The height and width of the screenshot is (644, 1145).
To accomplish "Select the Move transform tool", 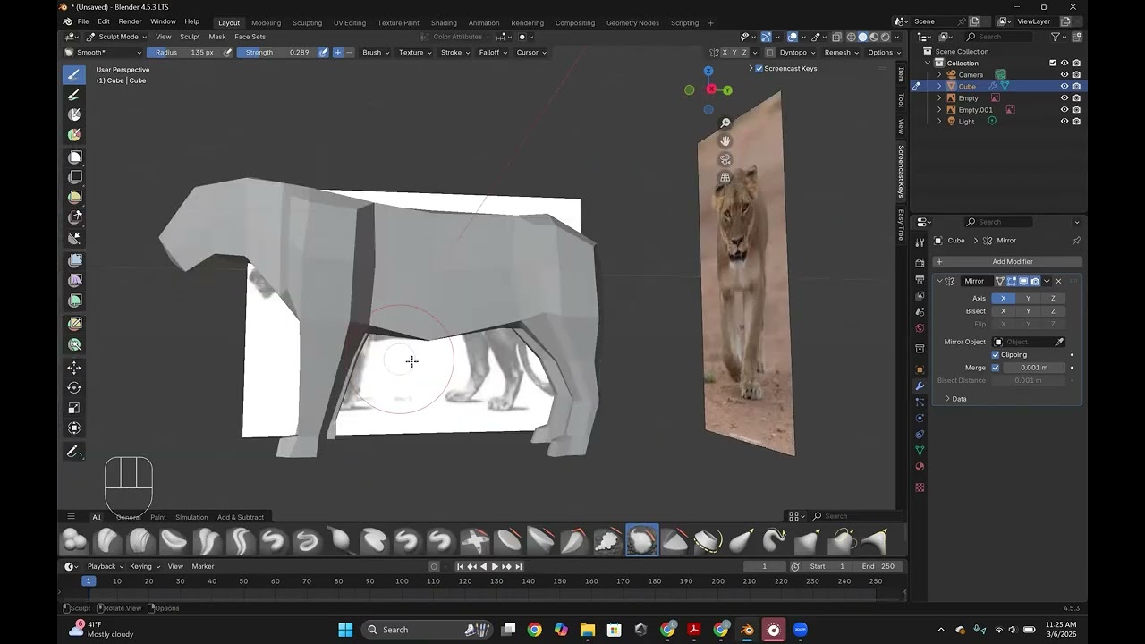I will (x=74, y=368).
